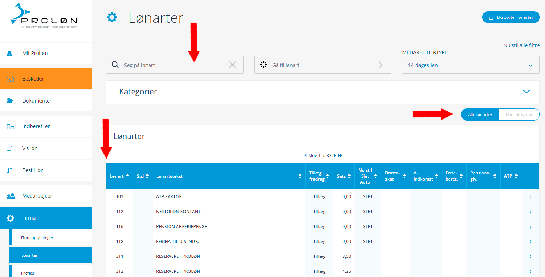Click the Søg på lønart search field
This screenshot has height=277, width=545.
pos(171,65)
